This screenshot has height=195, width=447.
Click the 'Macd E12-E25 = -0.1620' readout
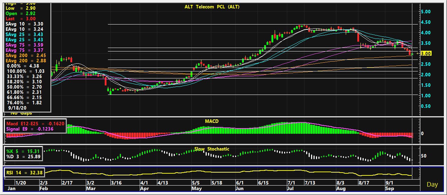(35, 124)
